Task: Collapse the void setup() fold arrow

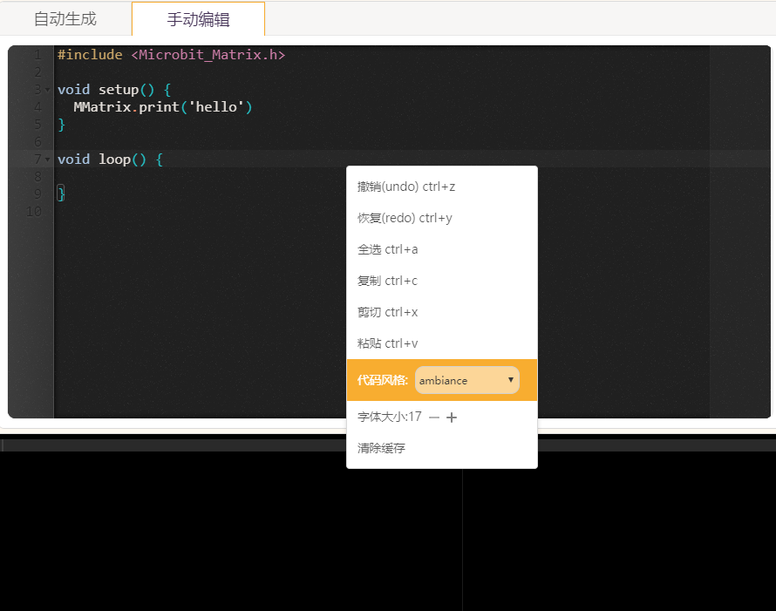Action: coord(47,90)
